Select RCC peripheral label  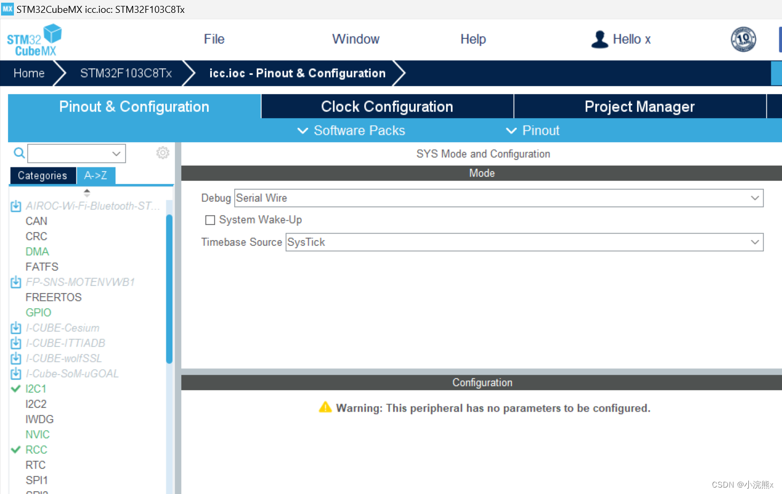point(36,450)
